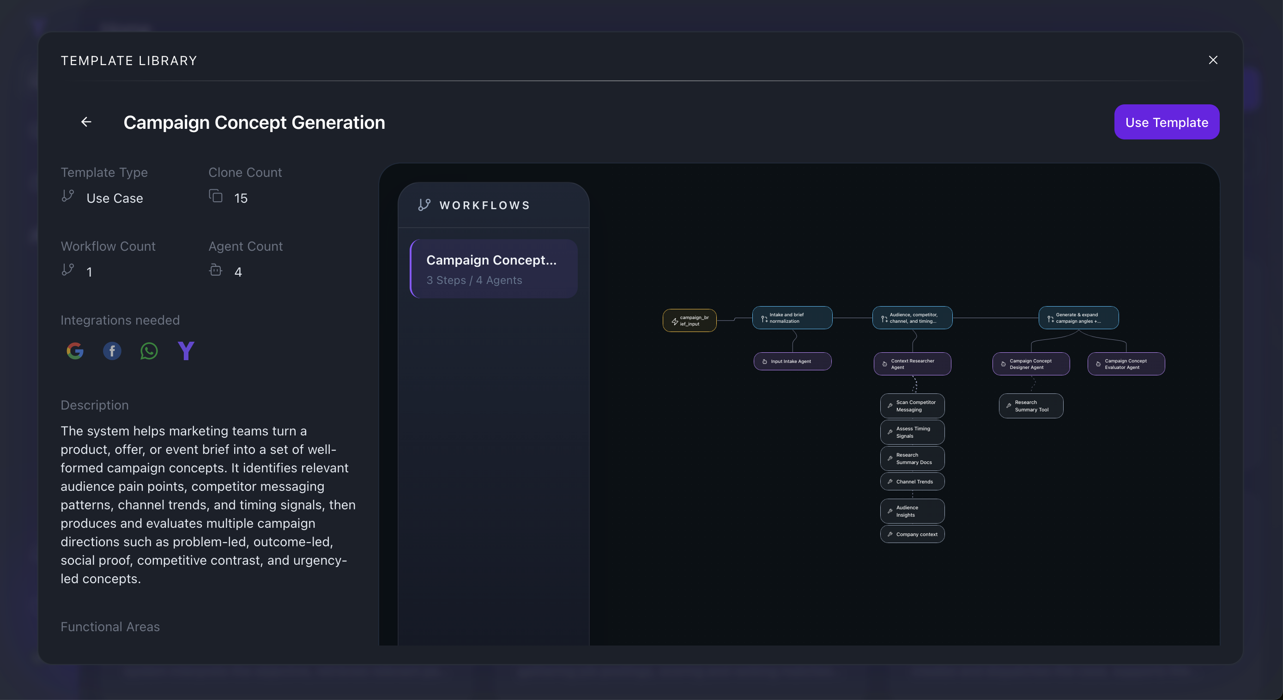Click the WhatsApp integration icon
This screenshot has height=700, width=1283.
coord(149,351)
